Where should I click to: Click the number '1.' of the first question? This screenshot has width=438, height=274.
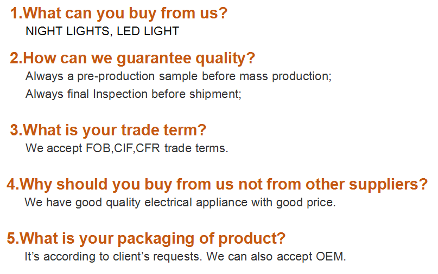click(17, 14)
